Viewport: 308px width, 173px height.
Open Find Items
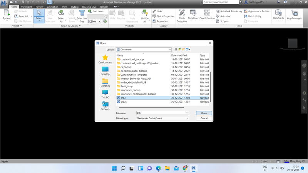click(96, 12)
